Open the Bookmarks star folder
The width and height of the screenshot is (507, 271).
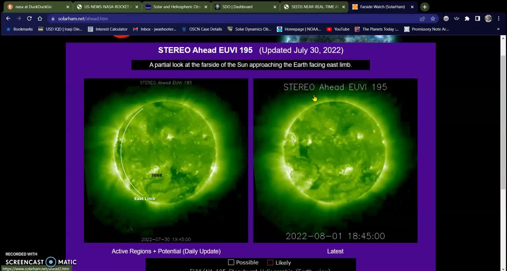[x=19, y=29]
